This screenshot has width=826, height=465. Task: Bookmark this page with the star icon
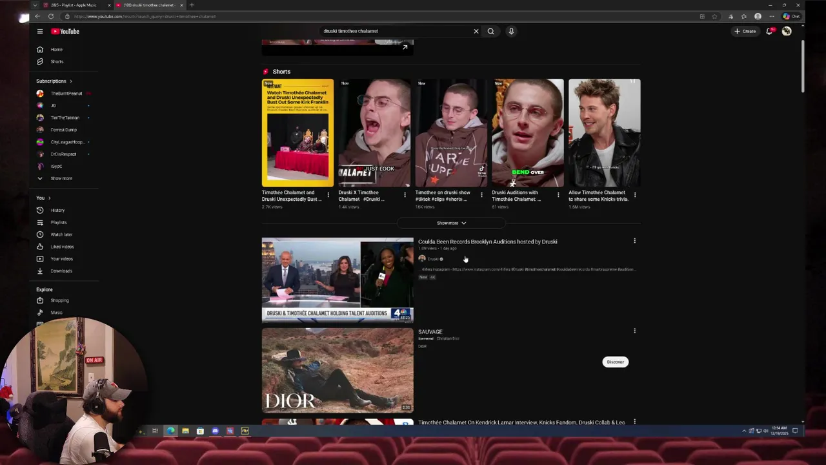714,16
